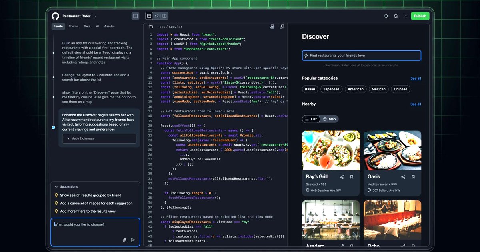The height and width of the screenshot is (252, 480).
Task: Switch to split preview and code view
Action: [164, 16]
